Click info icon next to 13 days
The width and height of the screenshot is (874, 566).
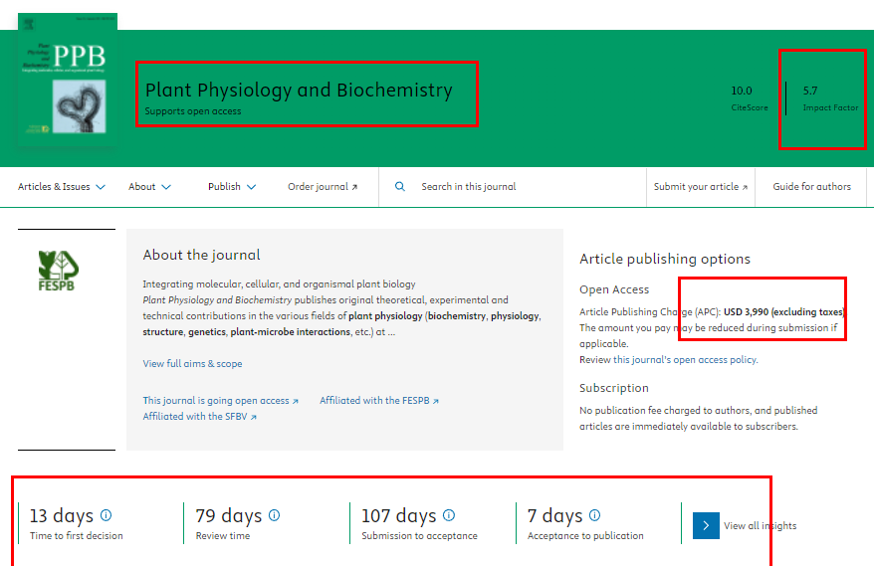[107, 515]
